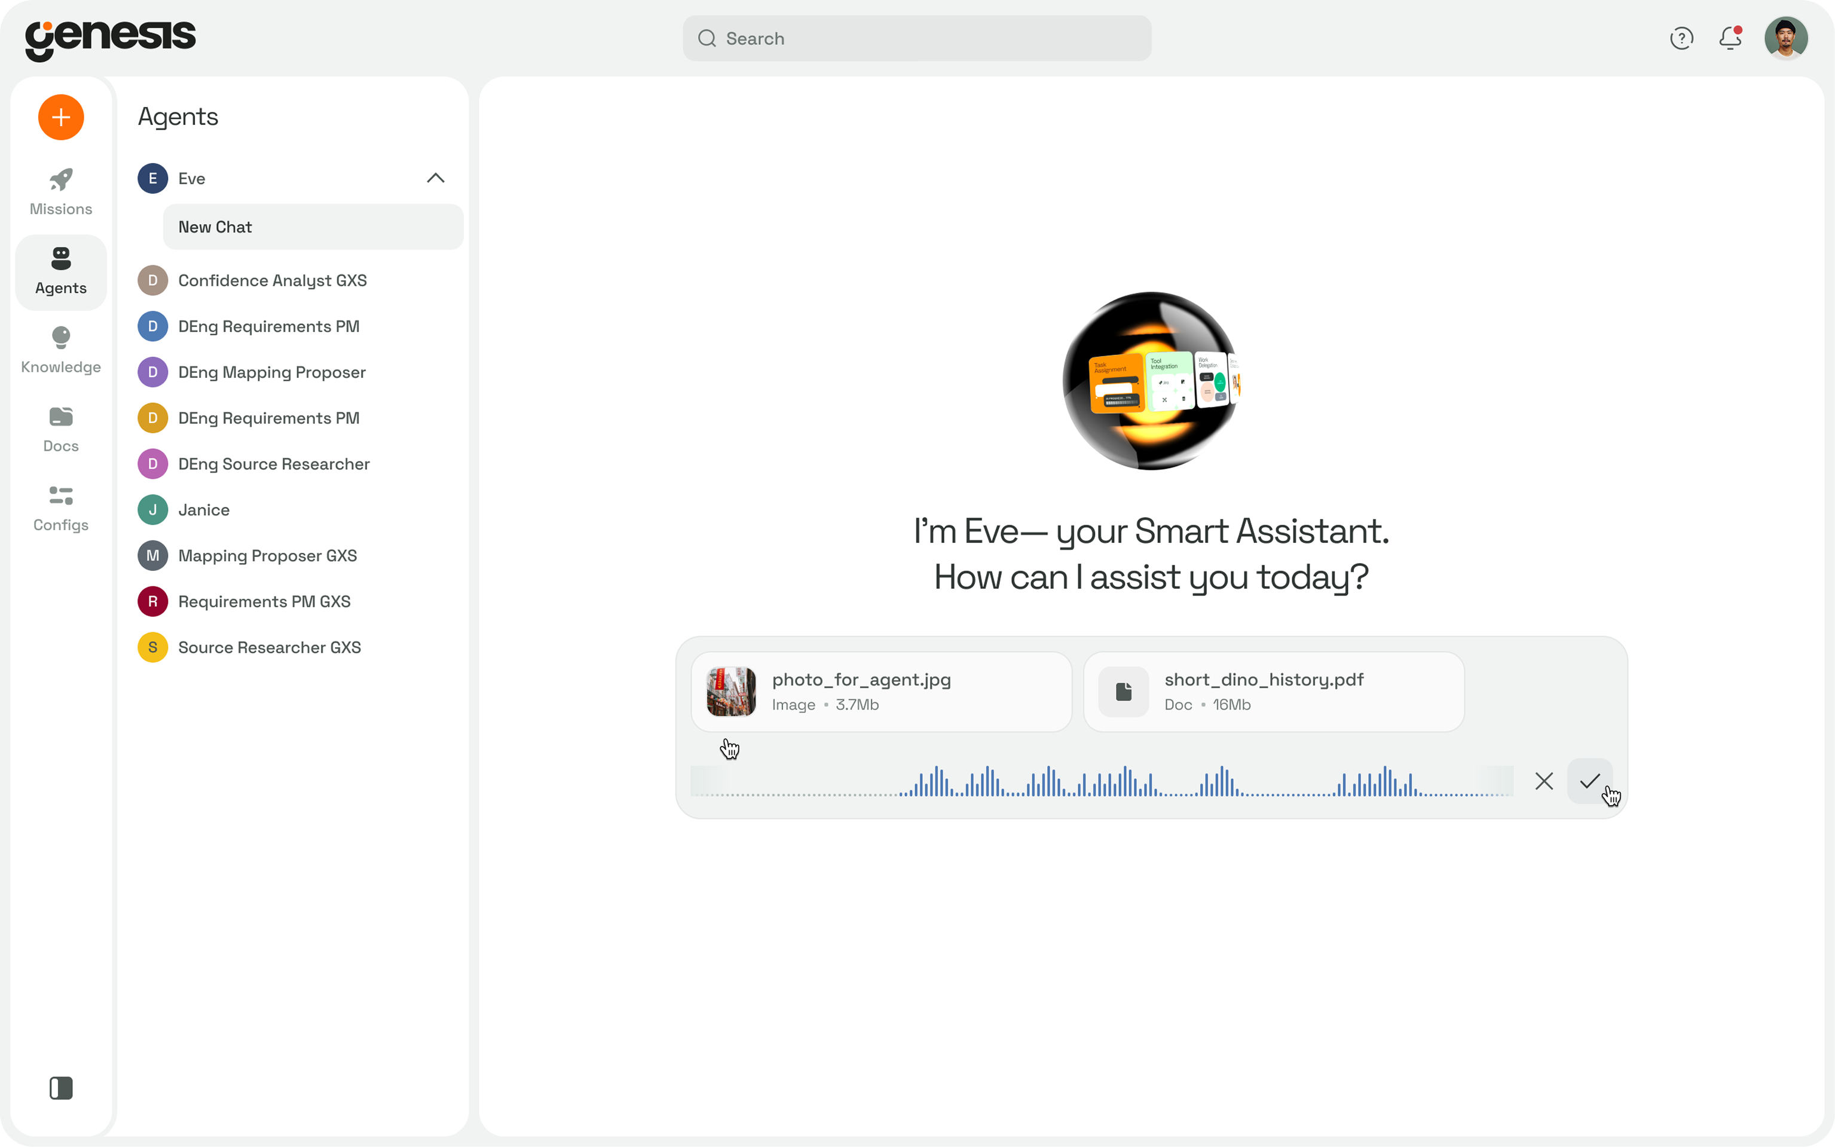Open Missions from the sidebar
The image size is (1835, 1147).
pos(61,192)
